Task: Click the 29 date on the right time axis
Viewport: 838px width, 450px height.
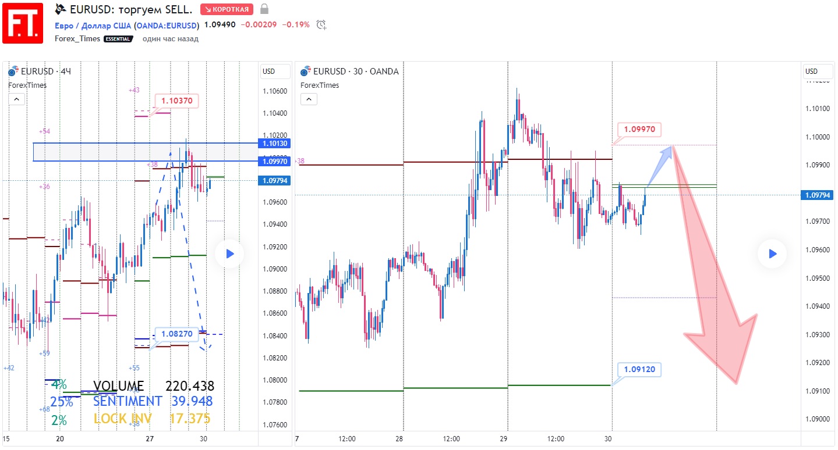Action: 504,440
